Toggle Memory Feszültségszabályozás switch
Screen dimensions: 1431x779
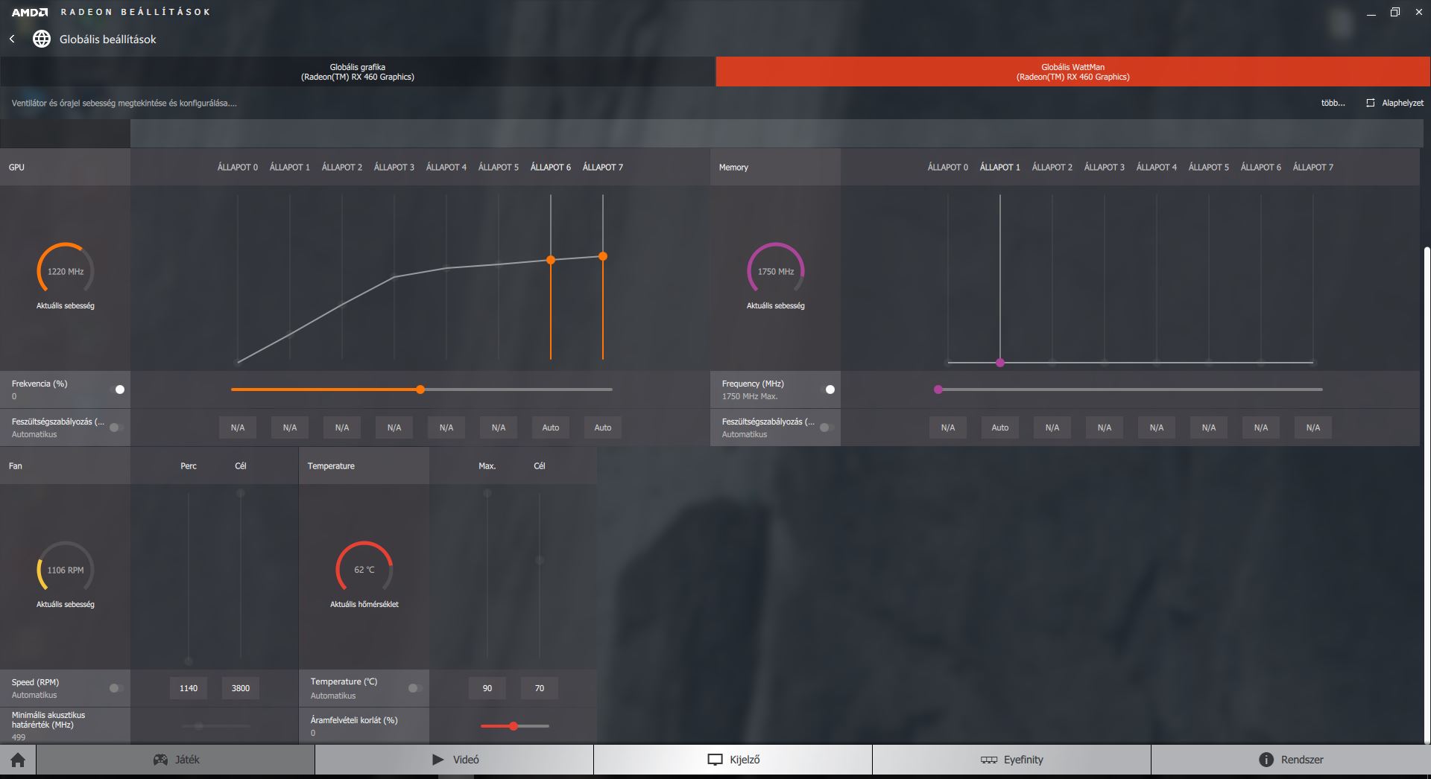827,427
